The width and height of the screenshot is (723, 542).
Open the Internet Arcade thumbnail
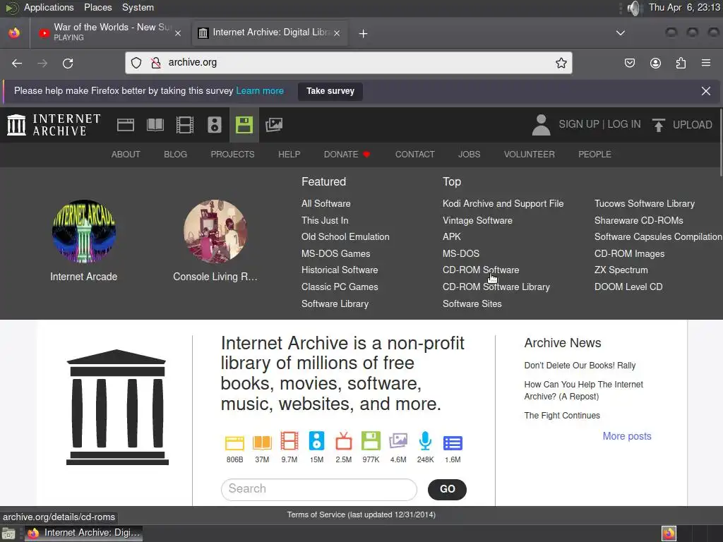(x=83, y=231)
